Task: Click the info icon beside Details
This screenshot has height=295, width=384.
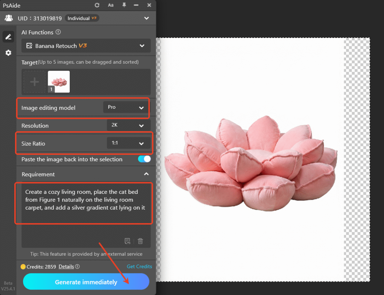Action: pyautogui.click(x=78, y=267)
